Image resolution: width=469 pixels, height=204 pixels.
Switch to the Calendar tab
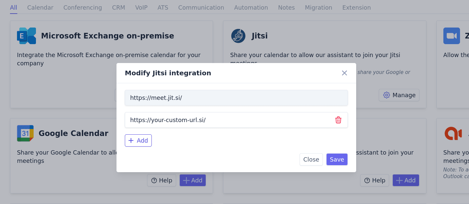pos(40,8)
